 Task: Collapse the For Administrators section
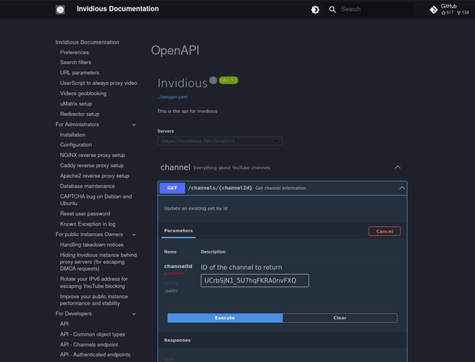click(x=134, y=124)
